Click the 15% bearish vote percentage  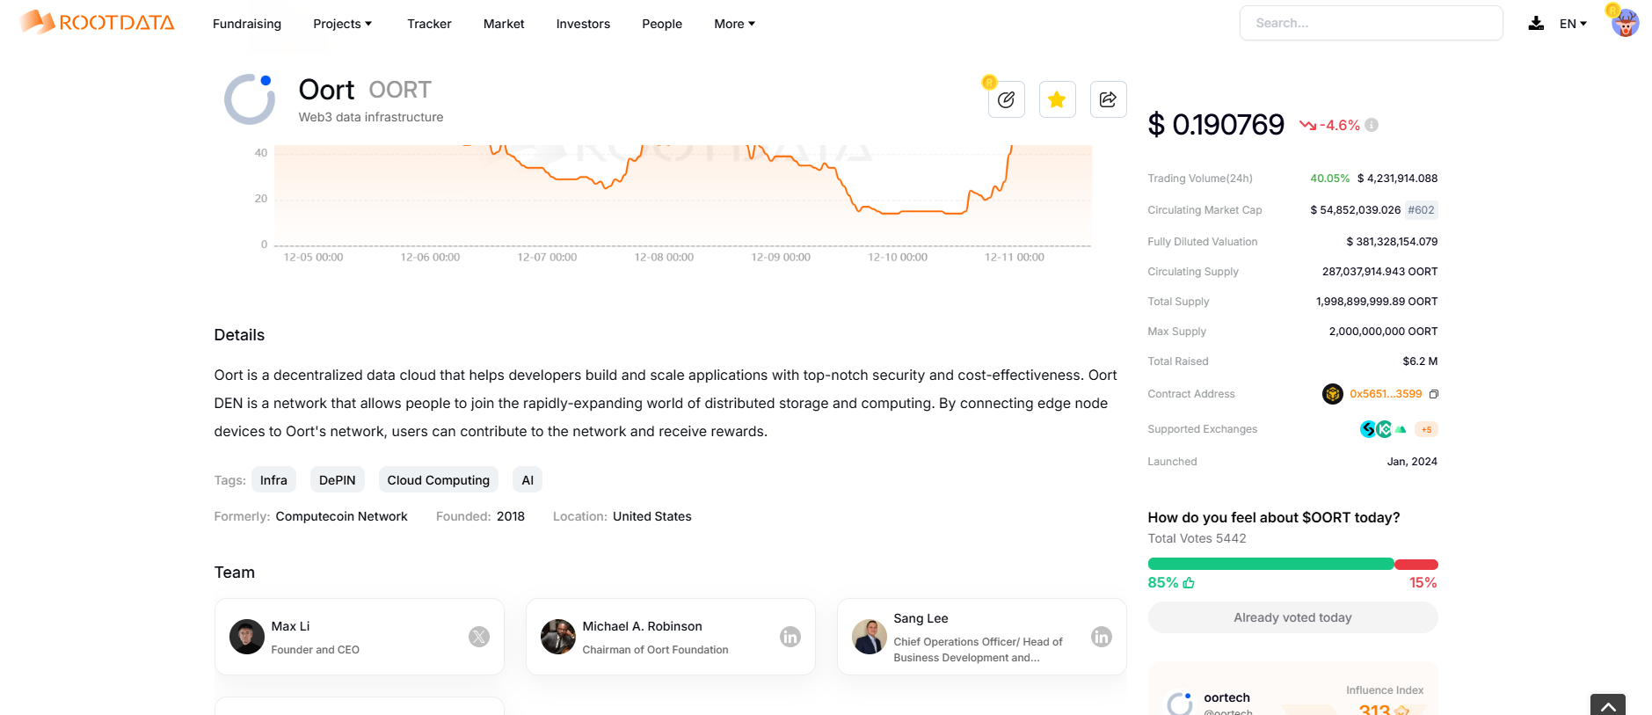1423,582
